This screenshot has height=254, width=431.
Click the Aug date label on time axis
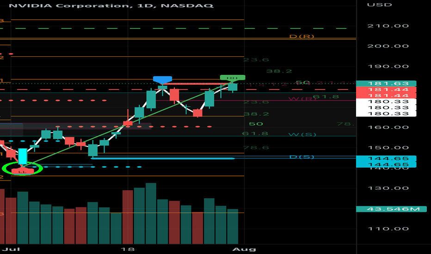pos(244,249)
